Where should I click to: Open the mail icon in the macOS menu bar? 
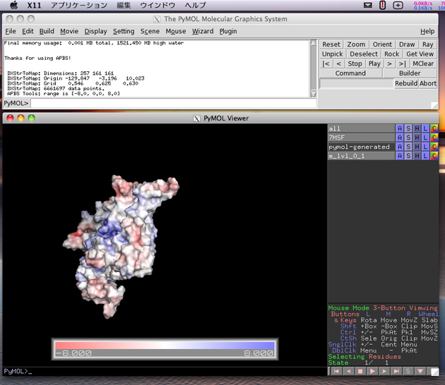[x=368, y=5]
